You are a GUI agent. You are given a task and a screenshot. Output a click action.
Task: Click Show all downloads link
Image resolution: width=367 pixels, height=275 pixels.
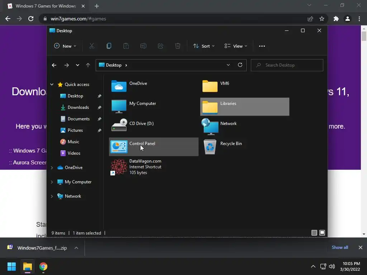[340, 247]
